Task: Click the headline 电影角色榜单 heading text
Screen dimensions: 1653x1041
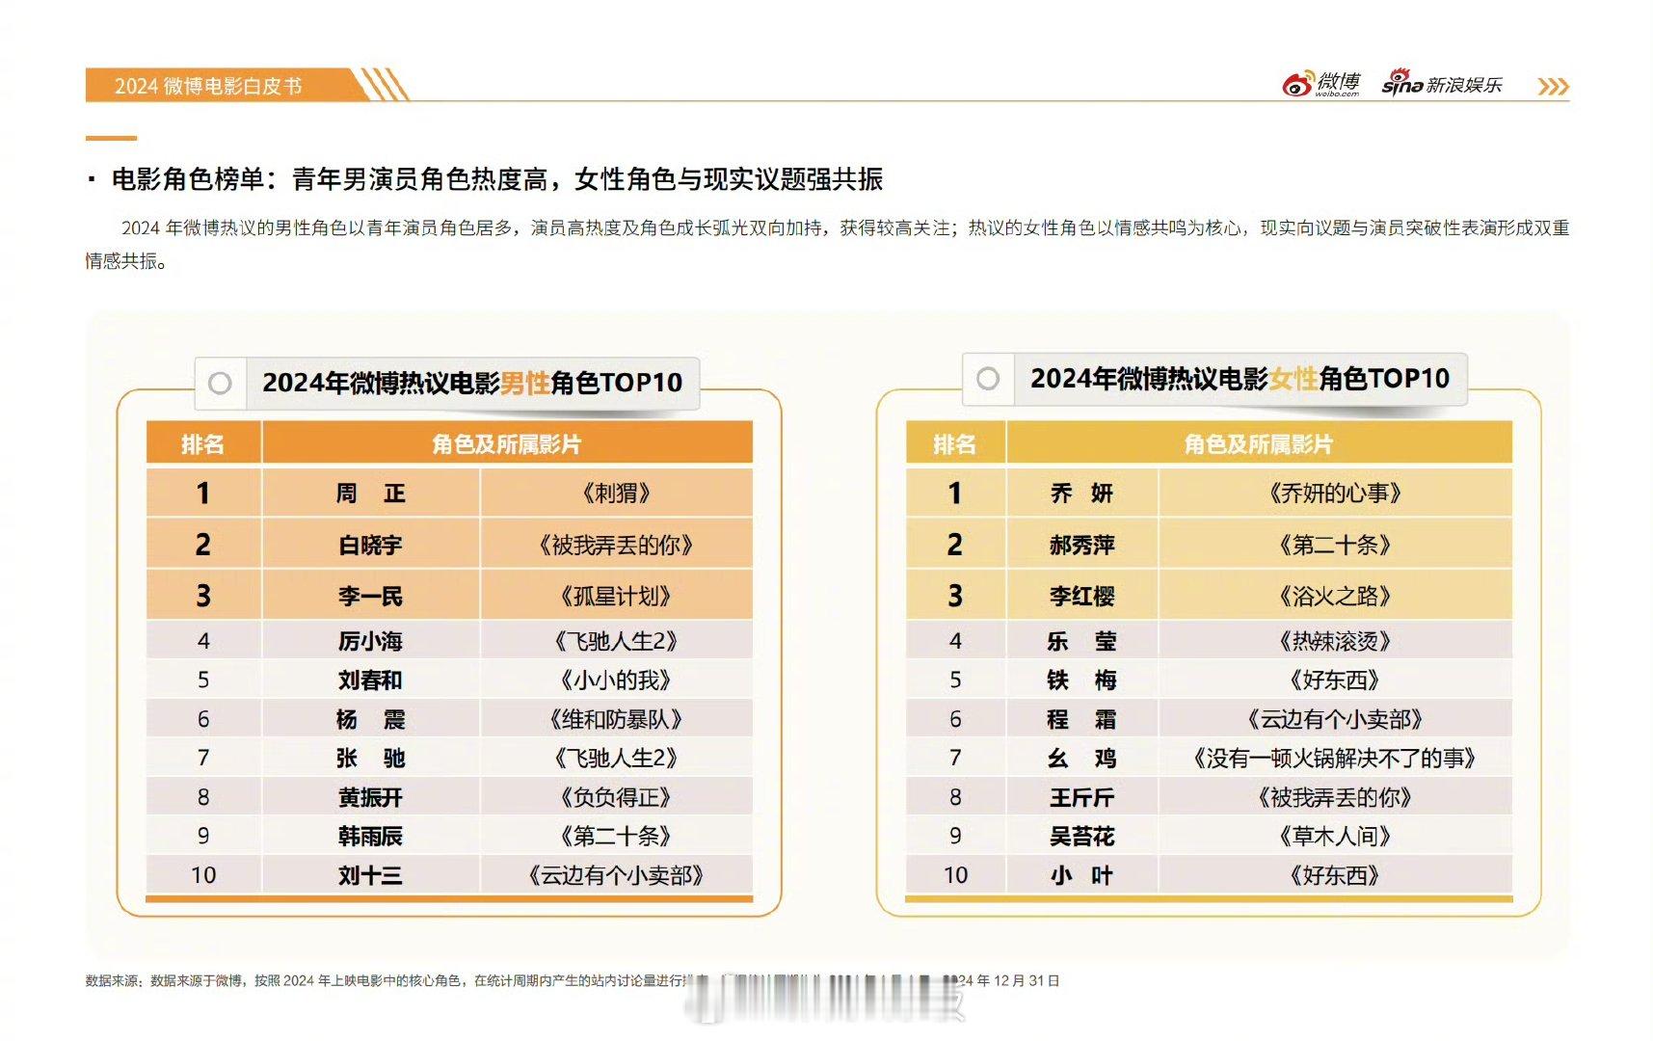Action: [x=497, y=179]
